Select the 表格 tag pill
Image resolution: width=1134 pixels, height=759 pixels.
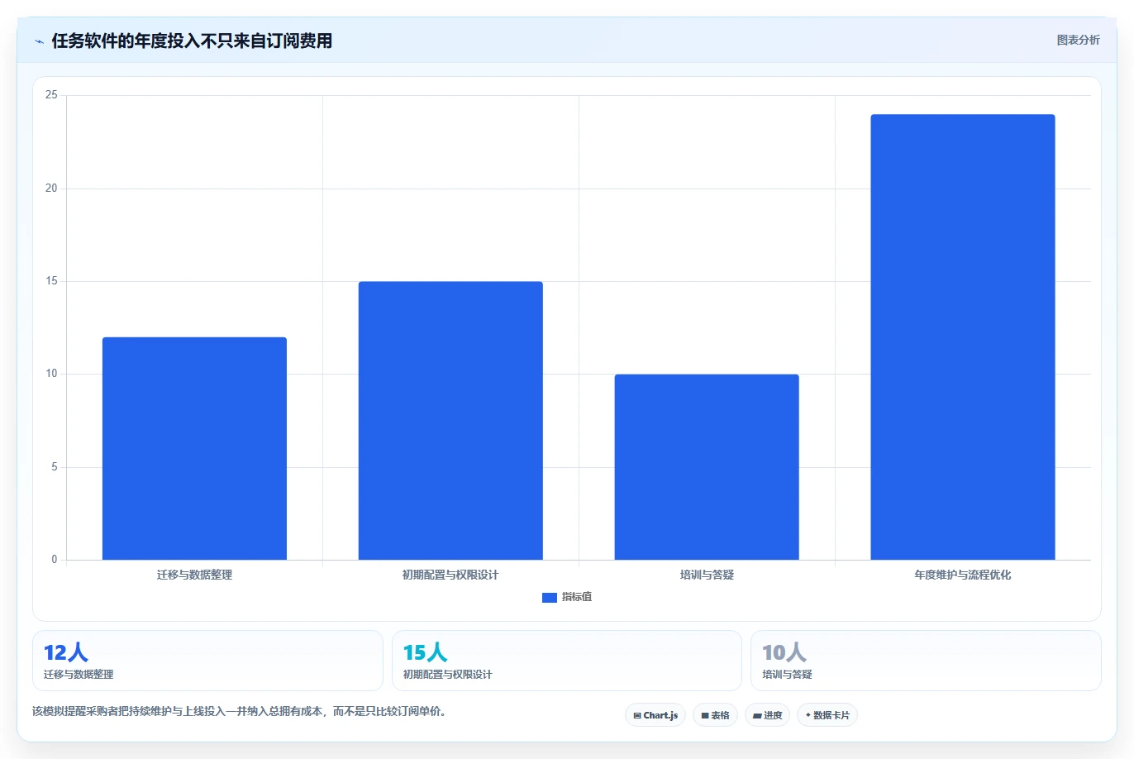[715, 715]
